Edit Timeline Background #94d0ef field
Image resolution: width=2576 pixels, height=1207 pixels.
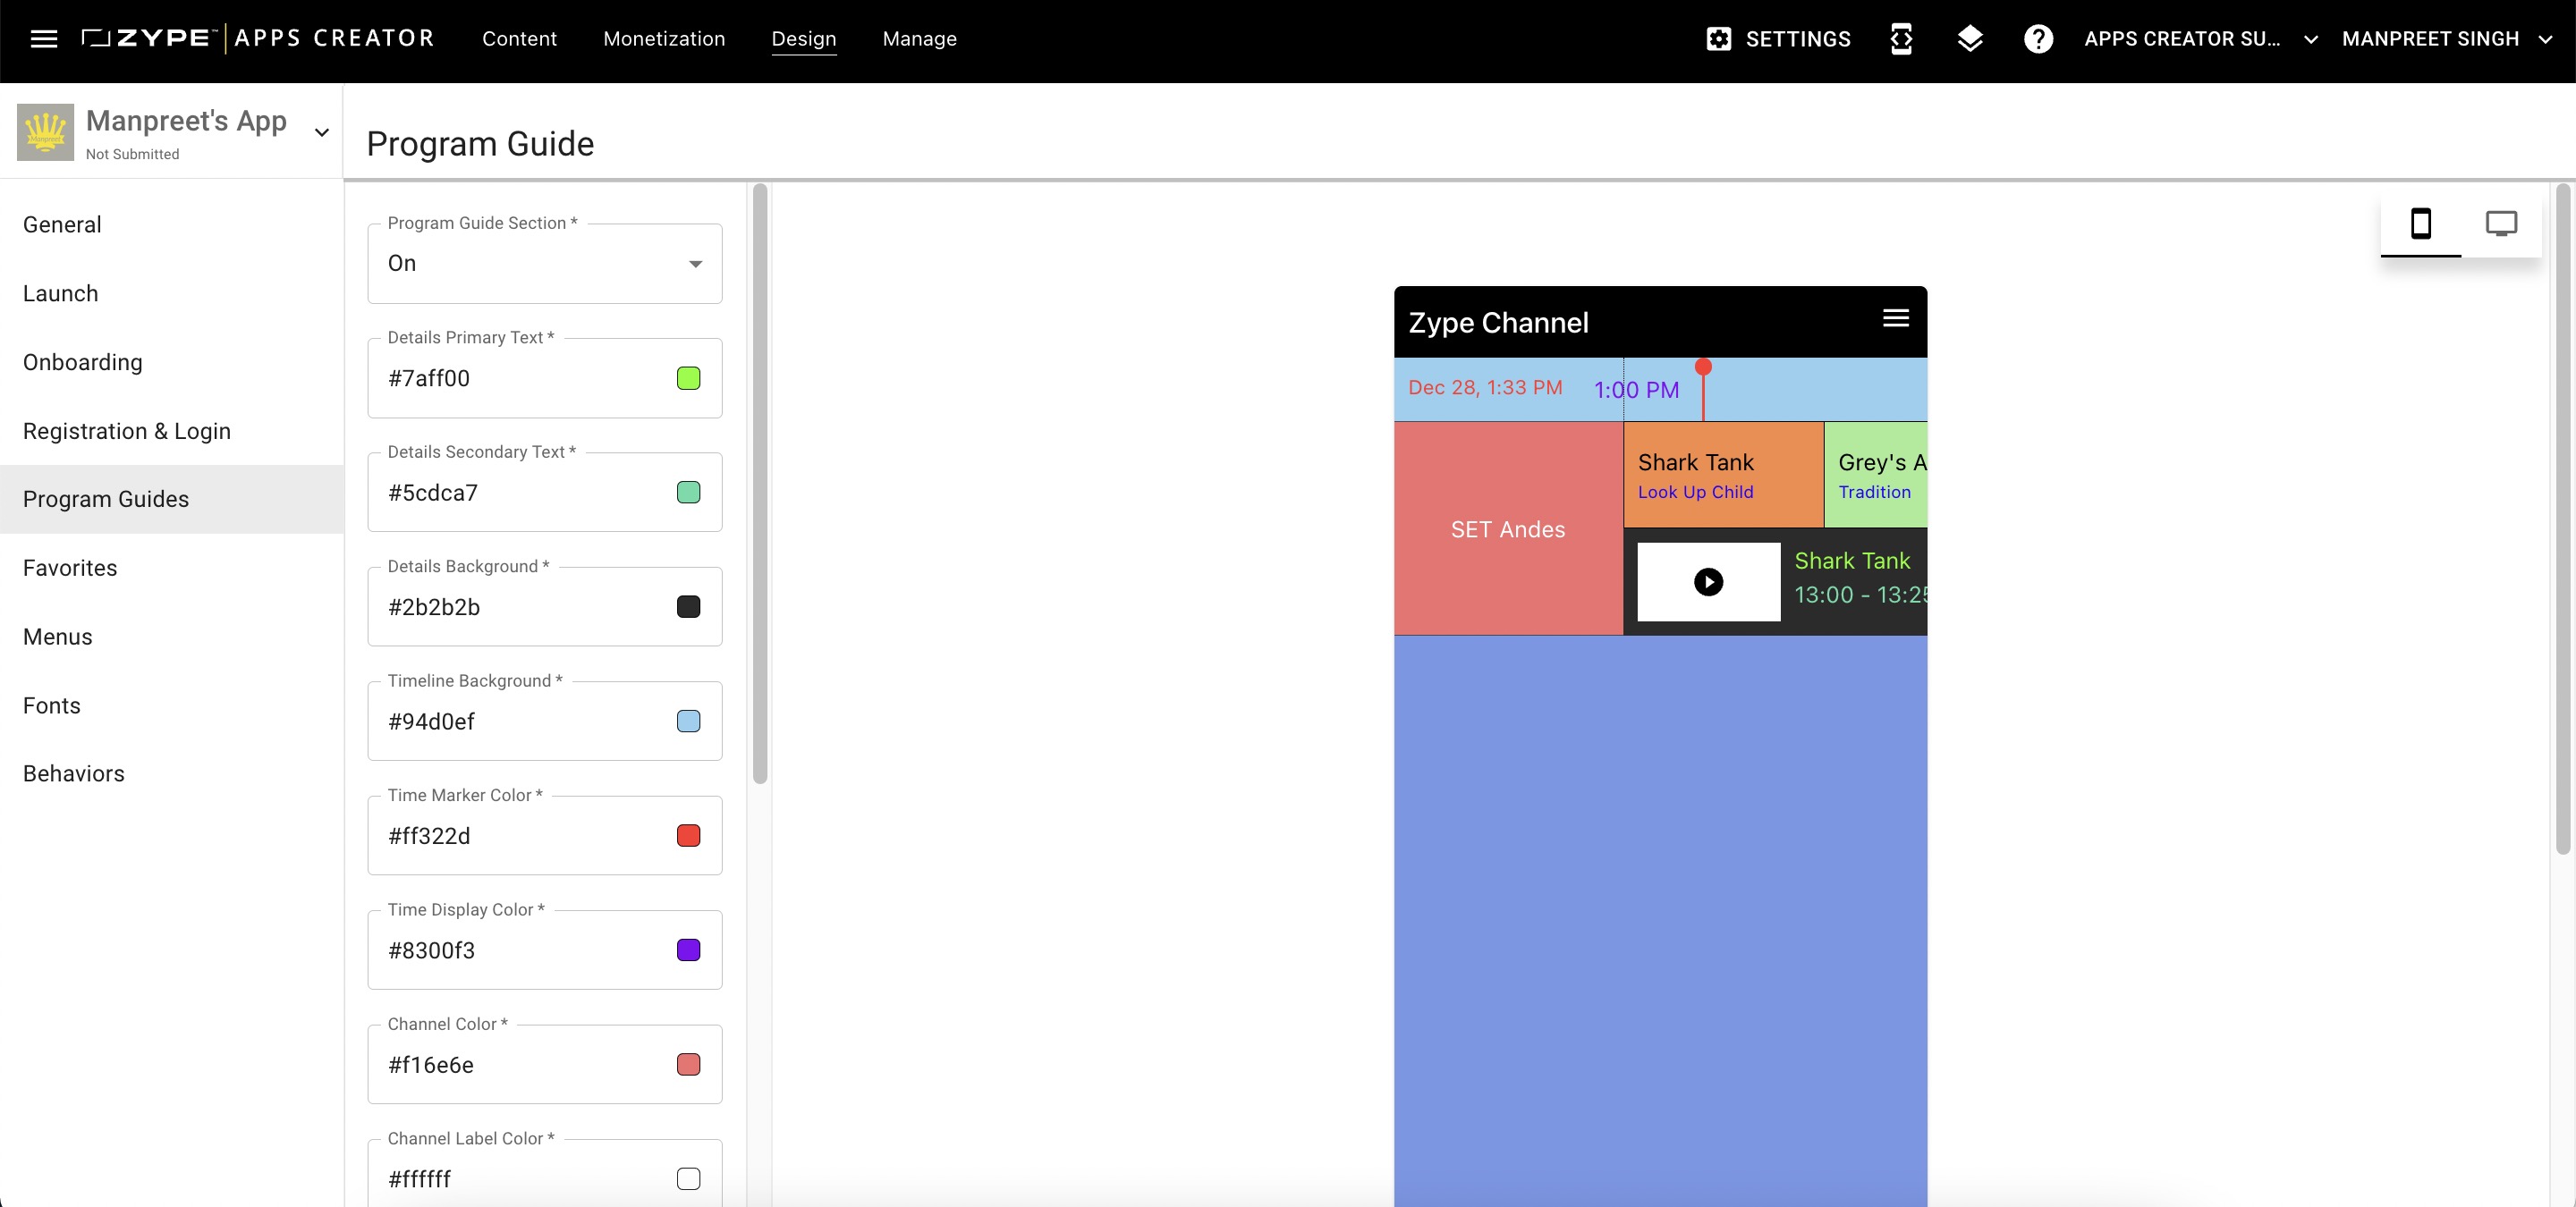point(544,722)
